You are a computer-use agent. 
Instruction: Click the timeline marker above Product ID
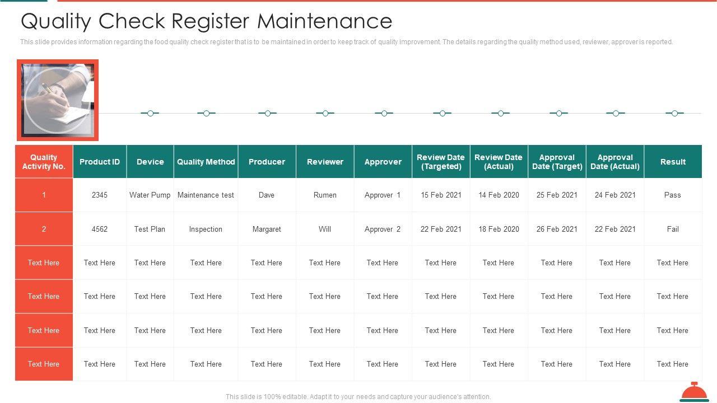pos(150,114)
